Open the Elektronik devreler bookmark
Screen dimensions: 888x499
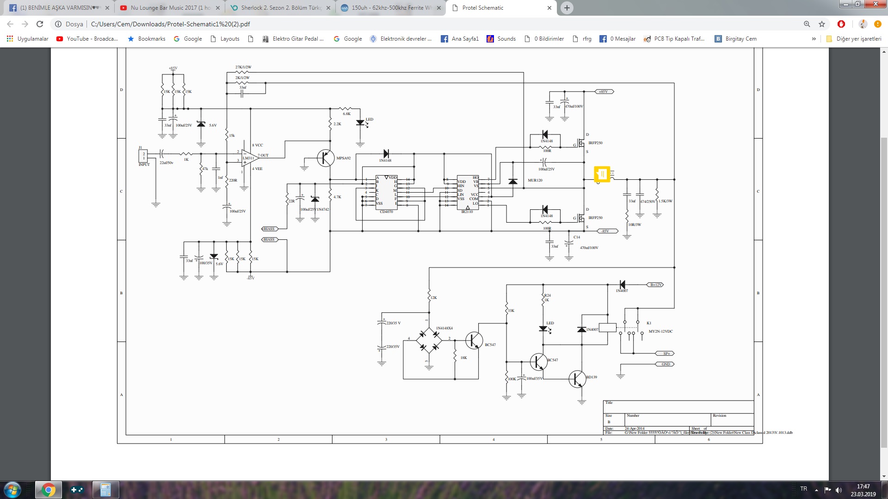click(x=401, y=39)
